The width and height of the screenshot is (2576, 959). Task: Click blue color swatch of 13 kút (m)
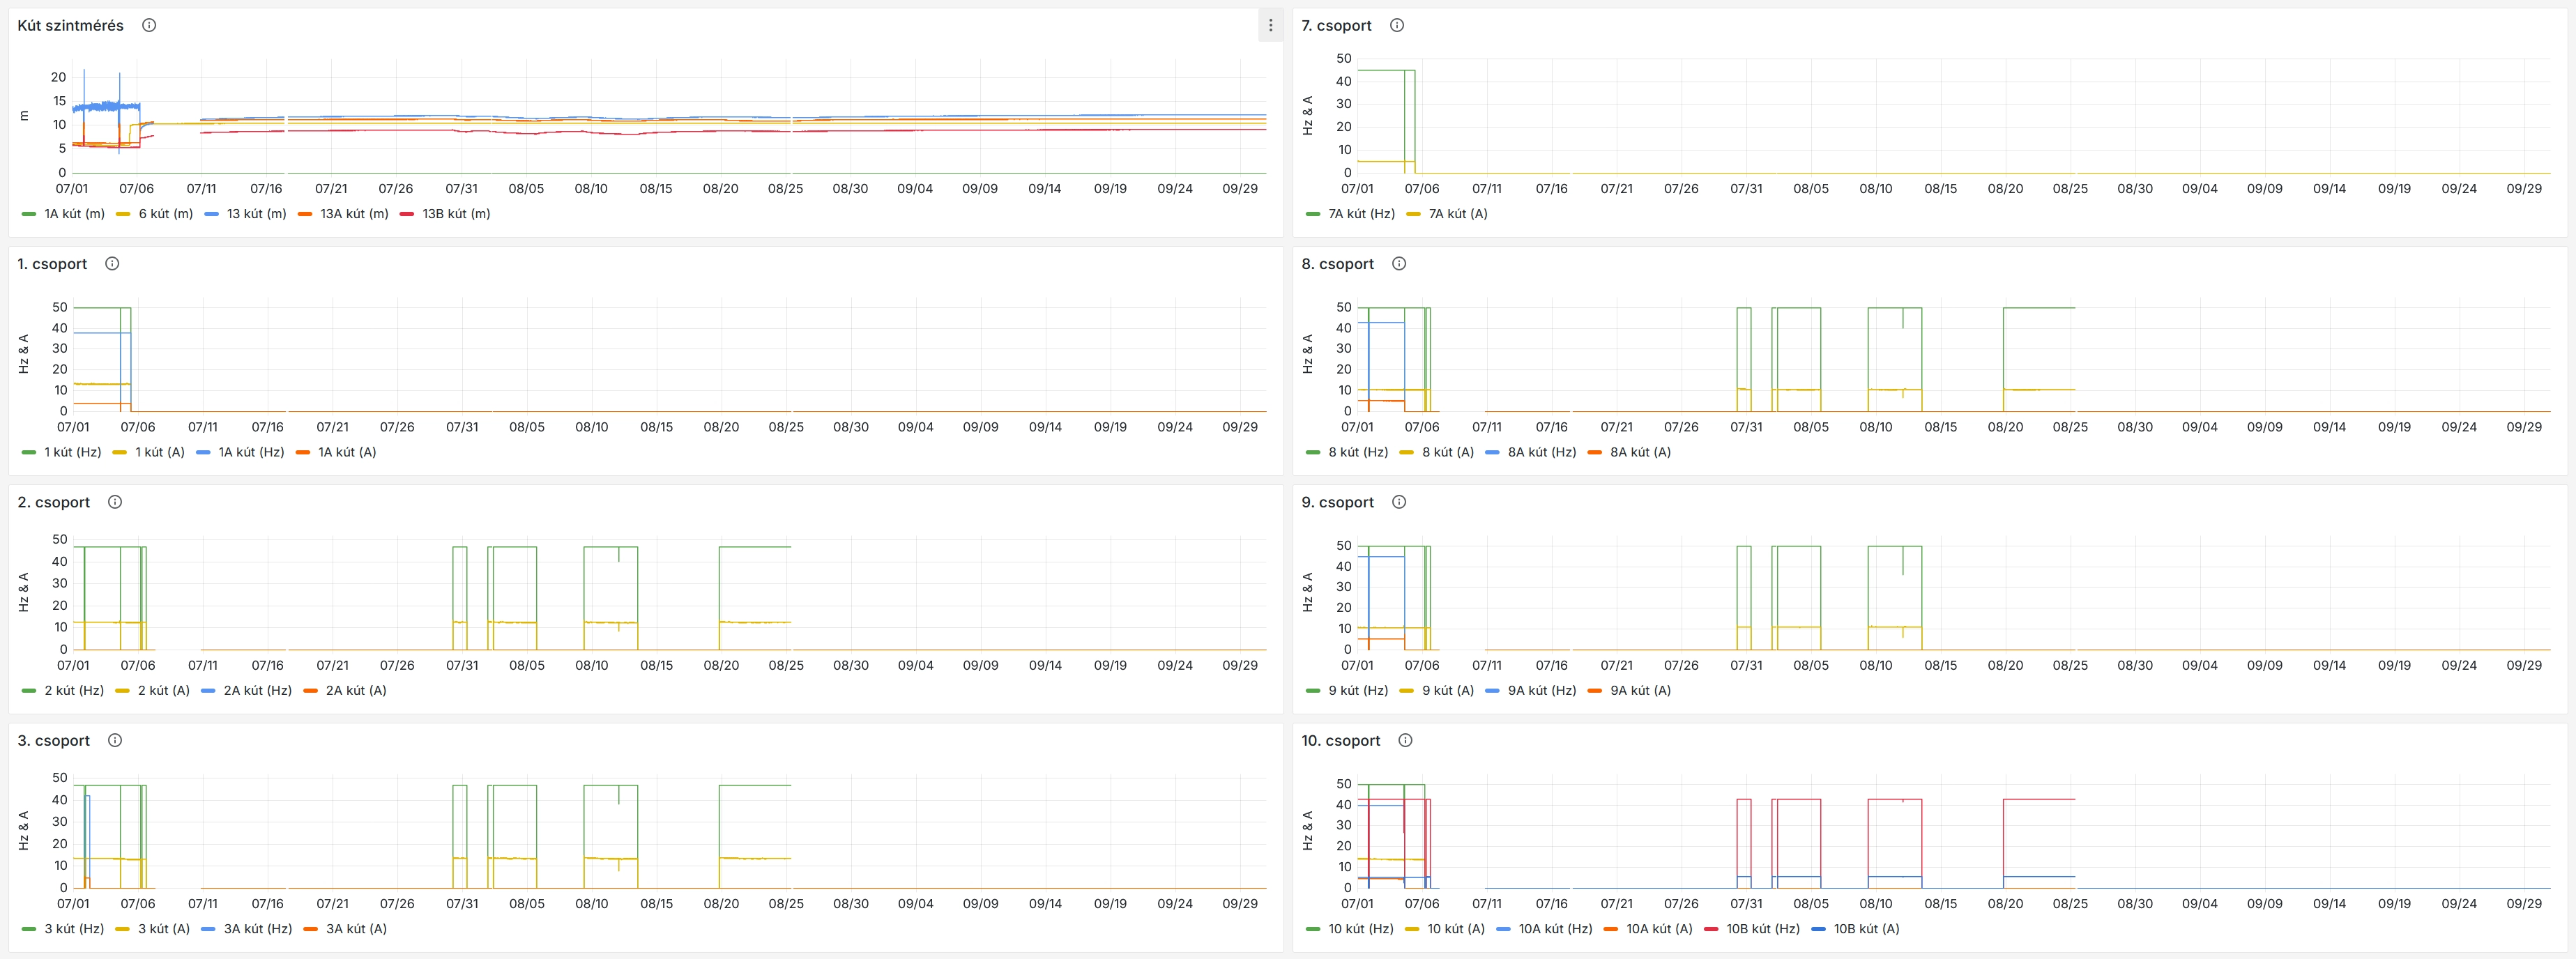pos(211,214)
